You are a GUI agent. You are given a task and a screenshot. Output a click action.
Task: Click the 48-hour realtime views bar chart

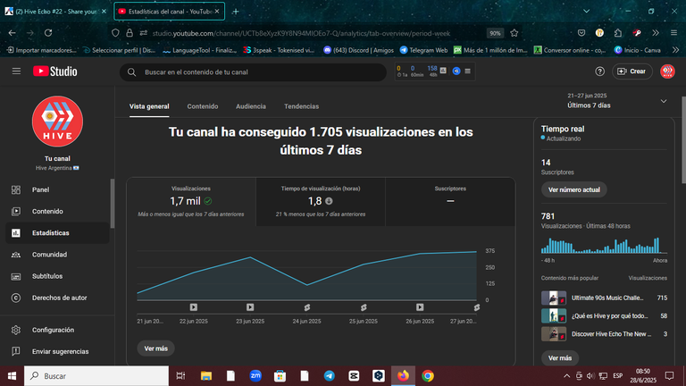tap(604, 245)
